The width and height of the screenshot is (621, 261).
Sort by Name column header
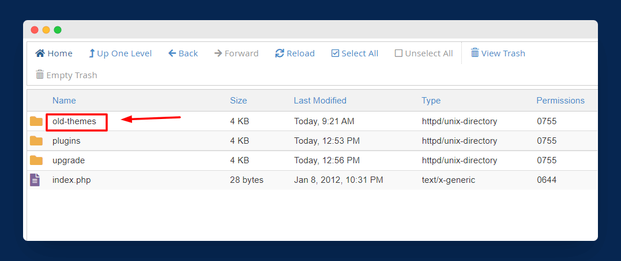click(64, 101)
